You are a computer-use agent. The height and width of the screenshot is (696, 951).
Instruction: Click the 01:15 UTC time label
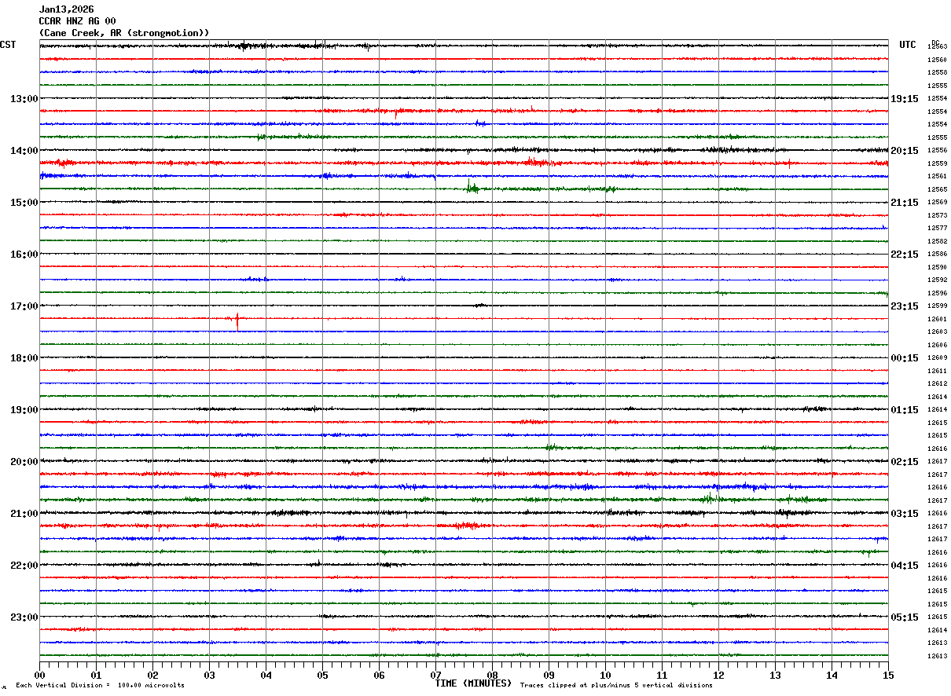point(904,410)
